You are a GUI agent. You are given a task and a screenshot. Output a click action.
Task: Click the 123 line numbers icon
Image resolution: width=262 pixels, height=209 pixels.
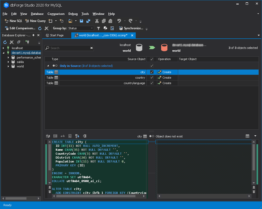[x=55, y=136]
